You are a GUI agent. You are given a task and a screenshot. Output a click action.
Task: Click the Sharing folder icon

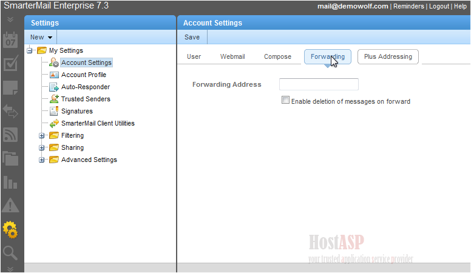(54, 147)
